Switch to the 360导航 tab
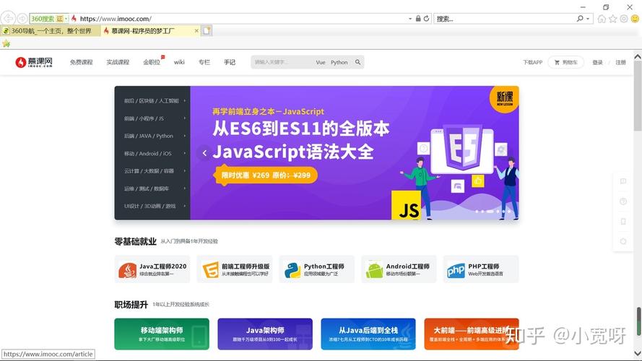The height and width of the screenshot is (361, 642). [x=51, y=31]
